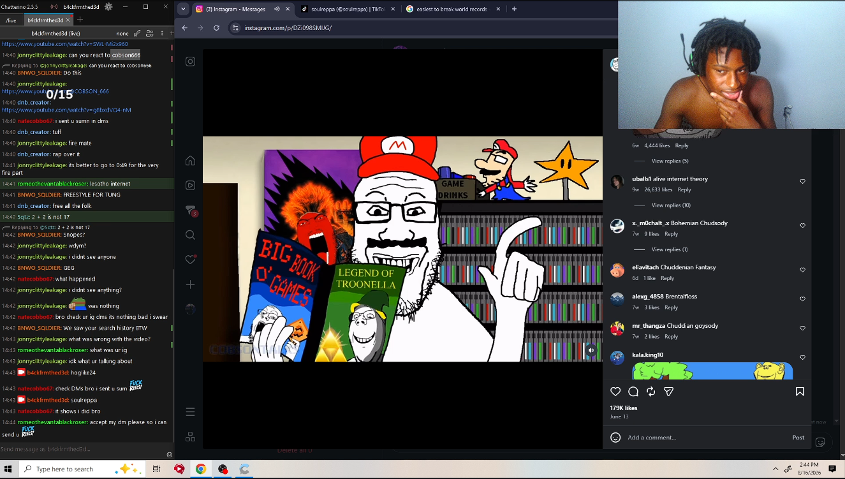Reply to uballs1 comment
Image resolution: width=845 pixels, height=479 pixels.
point(684,190)
